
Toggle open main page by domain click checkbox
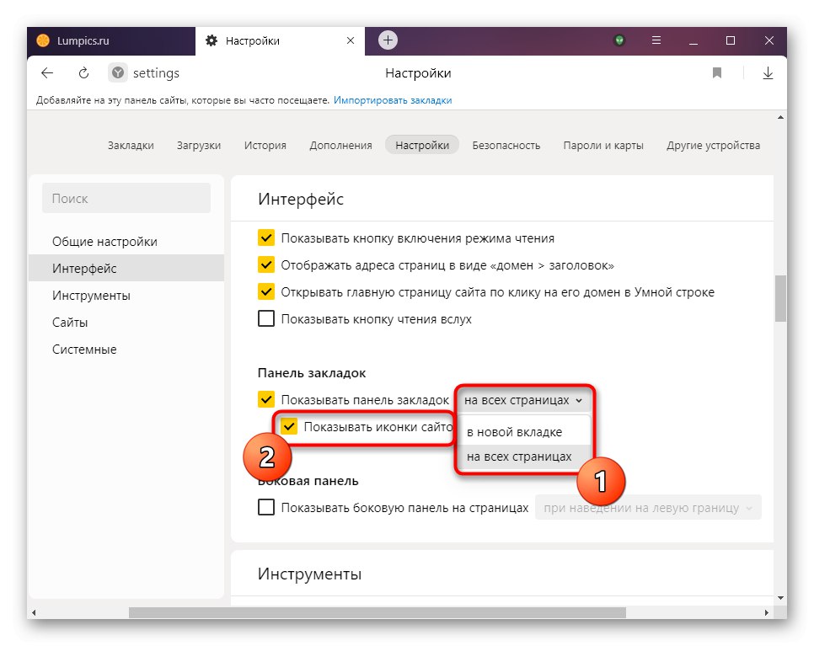tap(266, 292)
